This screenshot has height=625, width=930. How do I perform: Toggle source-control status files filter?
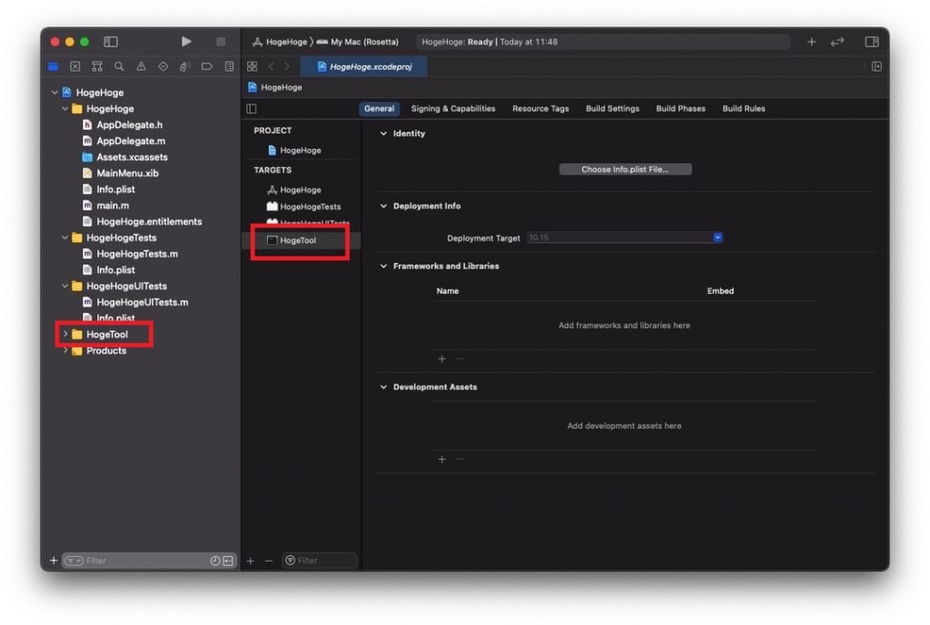(228, 561)
